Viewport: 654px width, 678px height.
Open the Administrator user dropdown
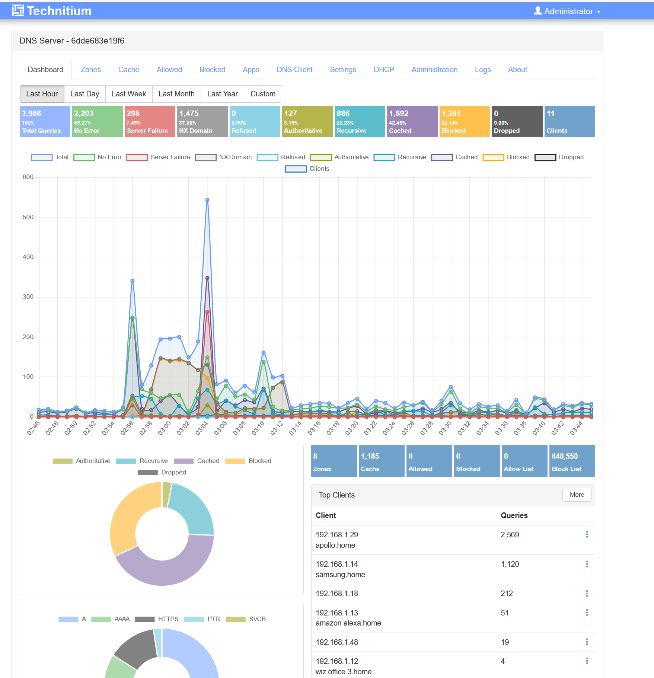(x=567, y=11)
